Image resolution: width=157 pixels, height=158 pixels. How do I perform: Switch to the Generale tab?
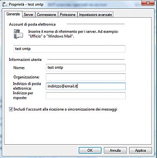tap(13, 14)
